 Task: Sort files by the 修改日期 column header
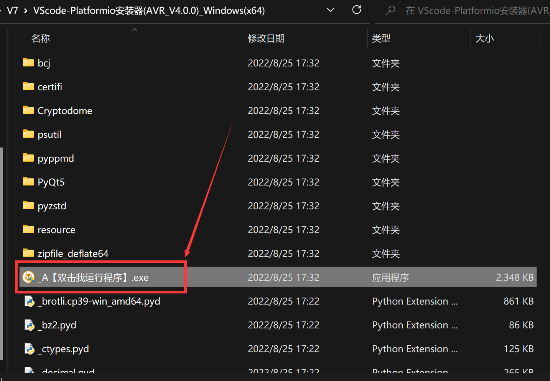266,38
